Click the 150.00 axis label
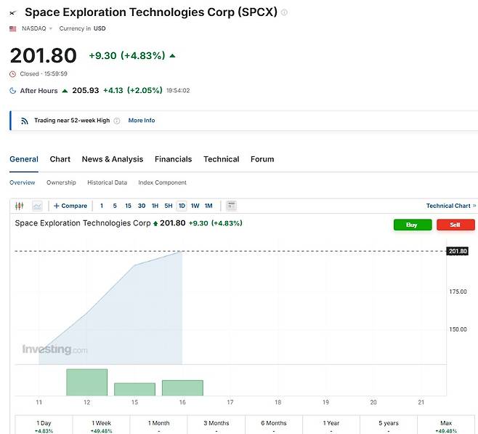 coord(458,329)
